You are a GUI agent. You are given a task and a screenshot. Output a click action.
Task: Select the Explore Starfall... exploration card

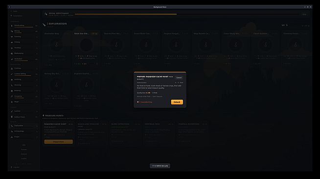[86, 89]
